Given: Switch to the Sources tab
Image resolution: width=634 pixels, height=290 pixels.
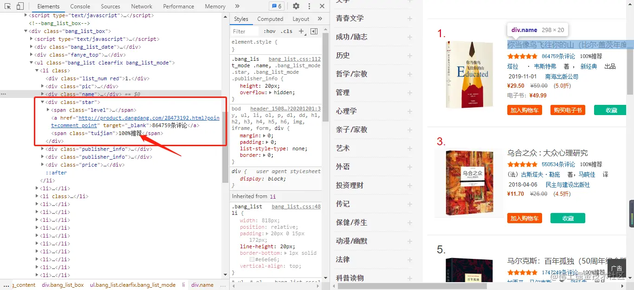Looking at the screenshot, I should pos(110,6).
